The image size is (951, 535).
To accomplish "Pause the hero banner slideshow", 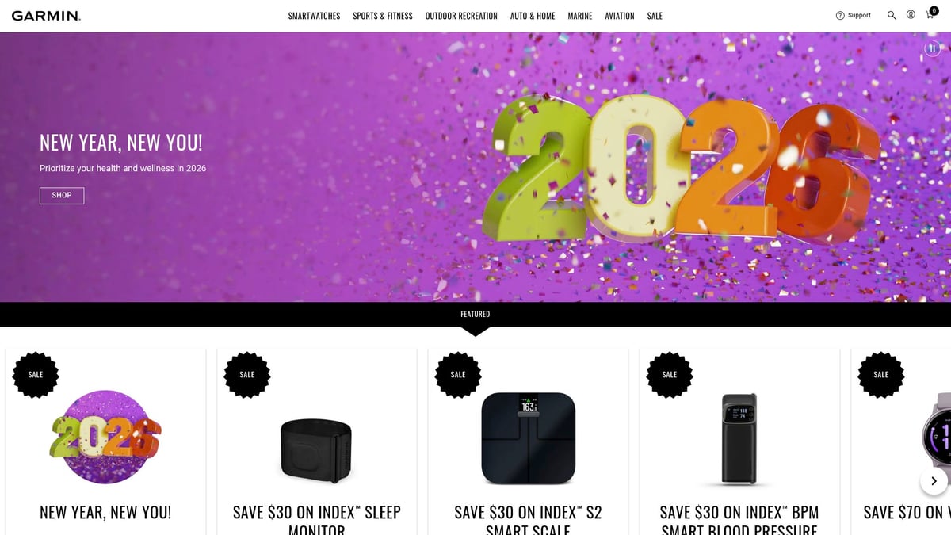I will tap(933, 48).
